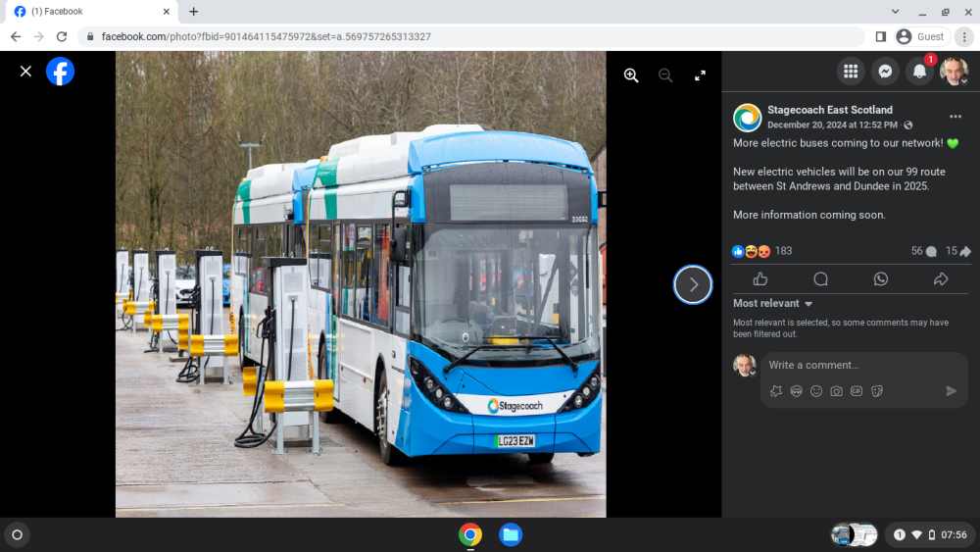Open post options three-dot menu
Screen dimensions: 980x552
(955, 117)
